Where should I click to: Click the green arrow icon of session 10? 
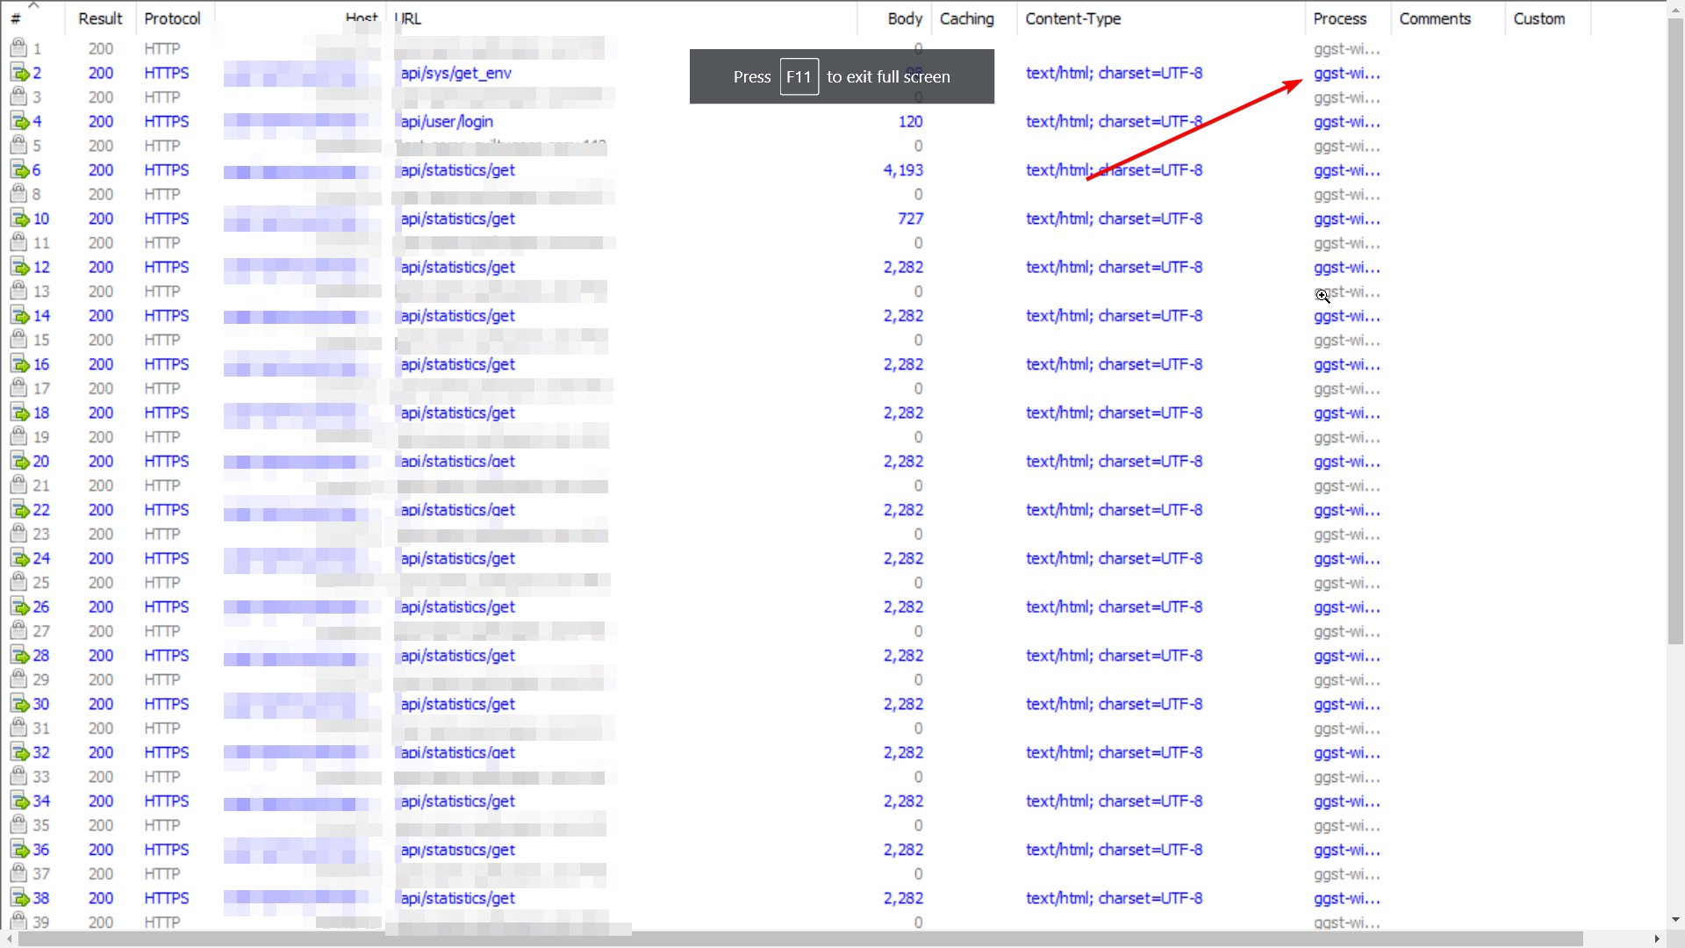[x=19, y=219]
